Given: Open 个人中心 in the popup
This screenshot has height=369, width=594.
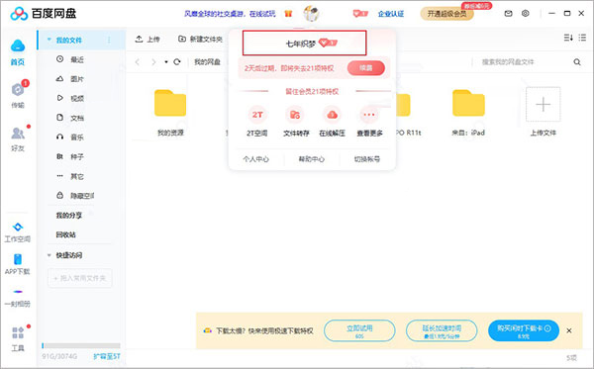Looking at the screenshot, I should (x=256, y=159).
